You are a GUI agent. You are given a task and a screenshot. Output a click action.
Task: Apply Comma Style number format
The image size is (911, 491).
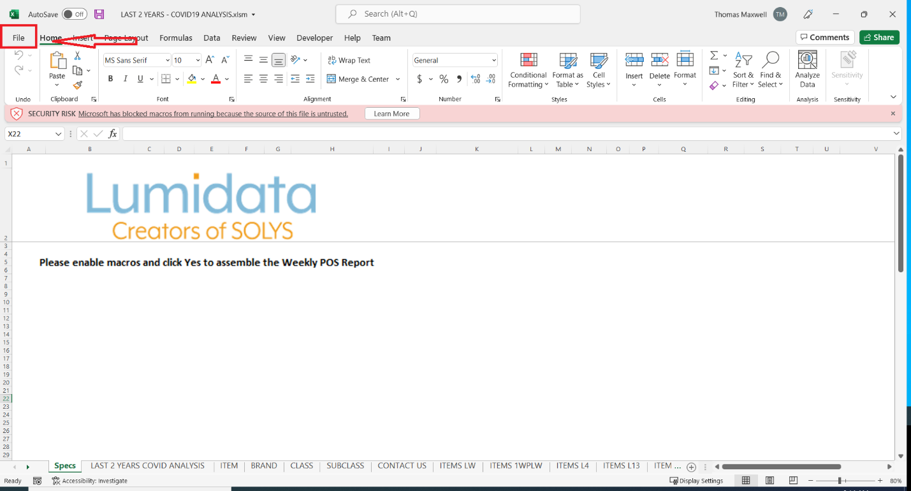(459, 79)
